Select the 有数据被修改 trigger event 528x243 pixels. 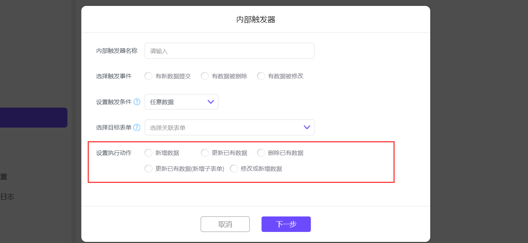click(x=261, y=76)
